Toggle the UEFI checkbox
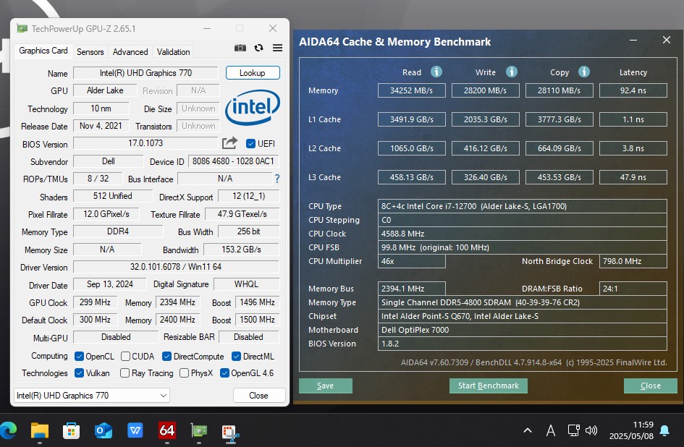Screen dimensions: 684x447 tap(250, 143)
